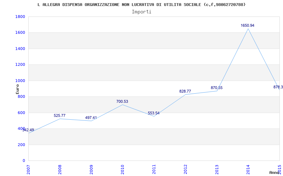Select the 2008 x-axis label
This screenshot has height=176, width=283.
[x=60, y=170]
